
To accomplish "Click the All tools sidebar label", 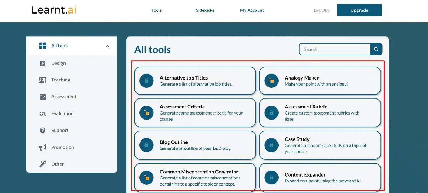I will tap(60, 46).
